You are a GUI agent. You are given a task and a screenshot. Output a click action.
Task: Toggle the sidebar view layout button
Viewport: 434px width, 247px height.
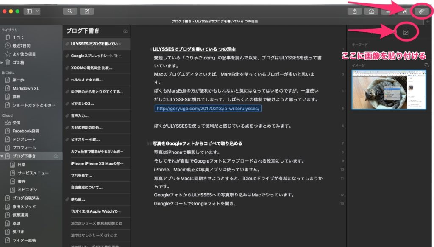[x=29, y=11]
